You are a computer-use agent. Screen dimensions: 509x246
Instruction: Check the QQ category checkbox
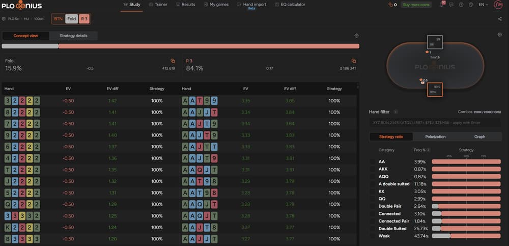(372, 199)
